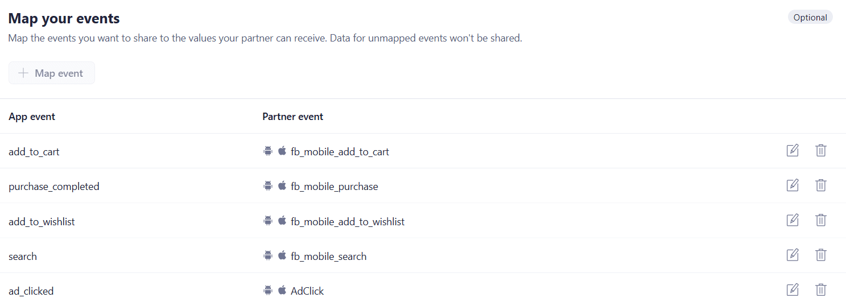Screen dimensions: 846x306
Task: Edit the add_to_wishlist mapping
Action: pos(793,220)
